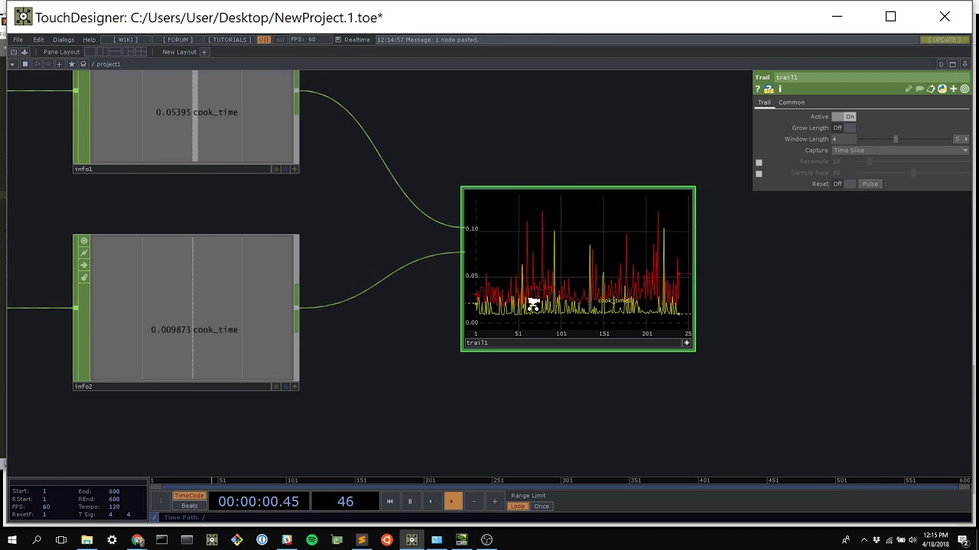Click the Python logo icon in header
979x550 pixels.
pyautogui.click(x=942, y=89)
